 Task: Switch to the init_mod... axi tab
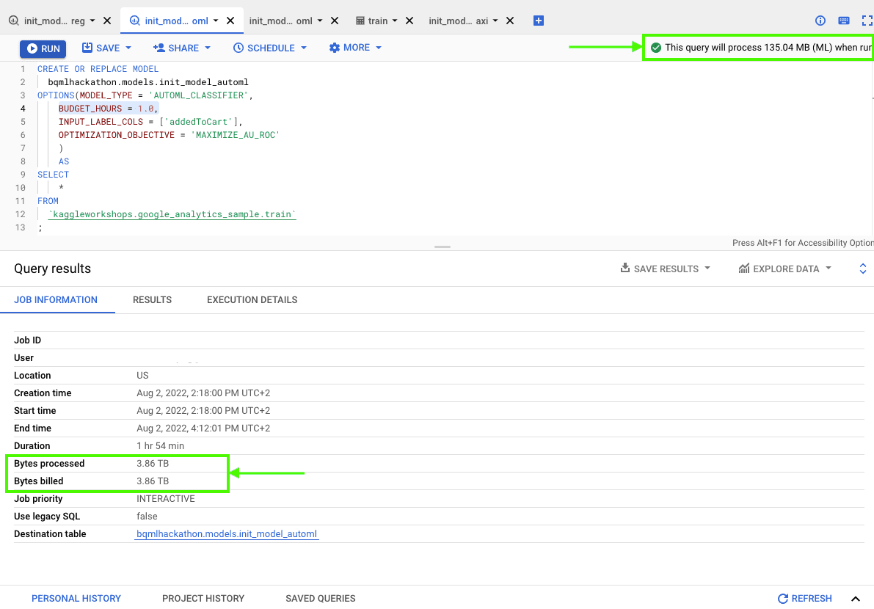click(458, 21)
